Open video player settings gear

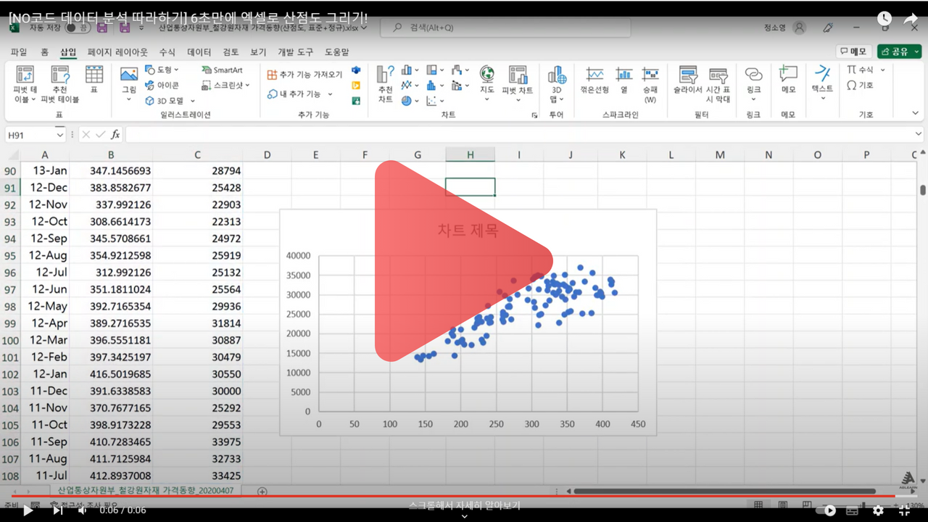pos(879,510)
